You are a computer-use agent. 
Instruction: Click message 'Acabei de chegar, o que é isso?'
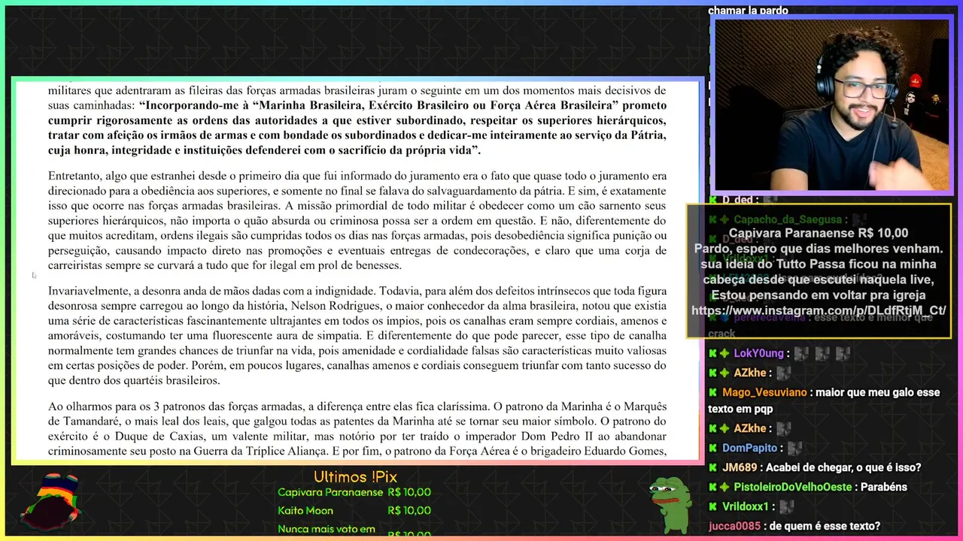click(x=843, y=467)
